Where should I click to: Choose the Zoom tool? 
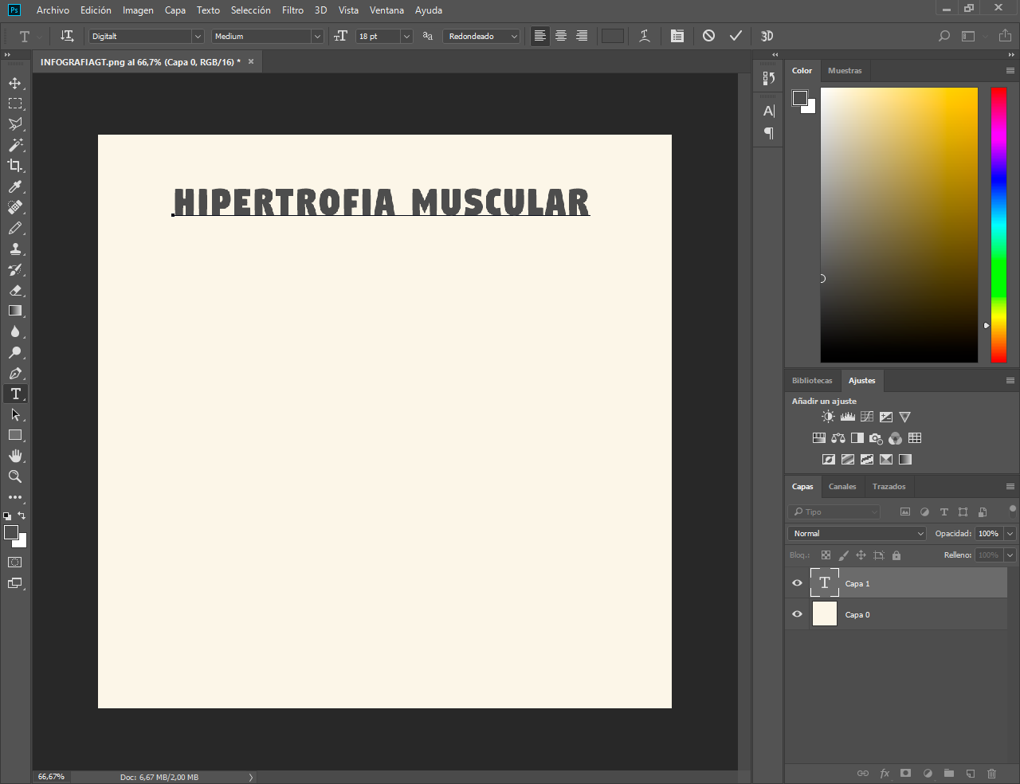pyautogui.click(x=15, y=476)
